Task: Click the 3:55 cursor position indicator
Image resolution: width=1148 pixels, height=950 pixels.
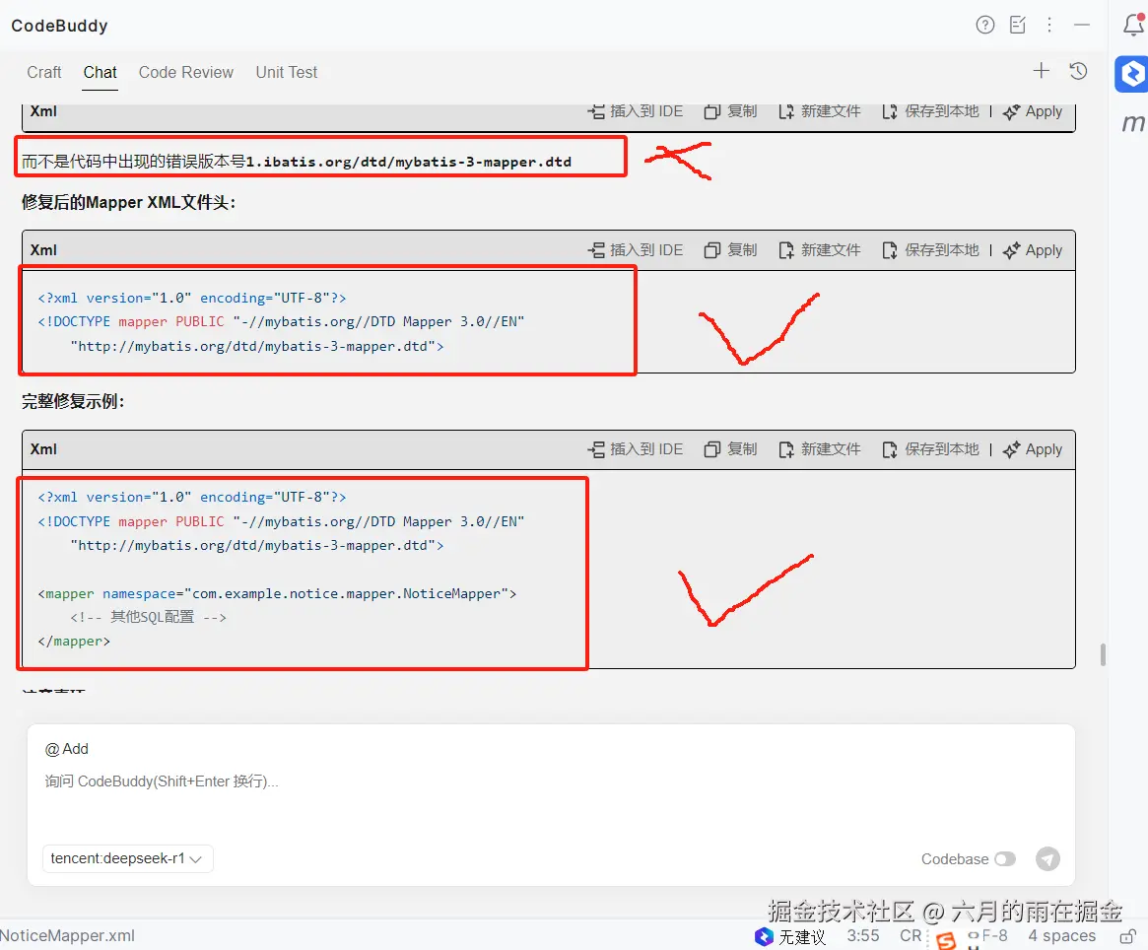Action: [x=863, y=936]
